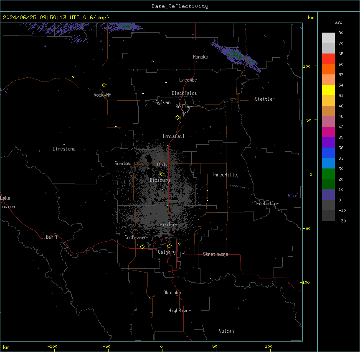Pick the light blue 30-33 dBZ swatch
Image resolution: width=360 pixels, height=352 pixels.
click(x=328, y=163)
